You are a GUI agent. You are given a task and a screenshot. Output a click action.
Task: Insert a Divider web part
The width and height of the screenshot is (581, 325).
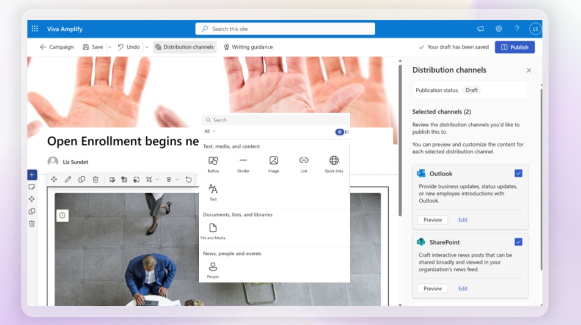pos(243,164)
